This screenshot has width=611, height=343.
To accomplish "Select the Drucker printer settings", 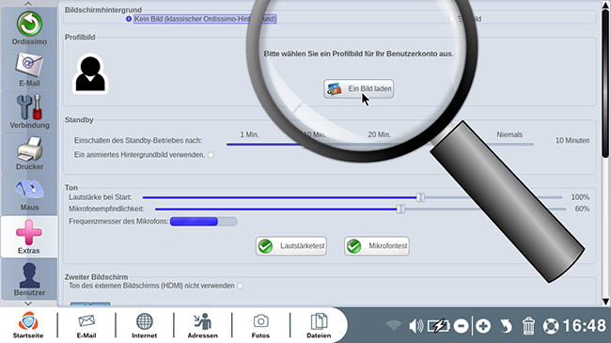I will tap(29, 153).
